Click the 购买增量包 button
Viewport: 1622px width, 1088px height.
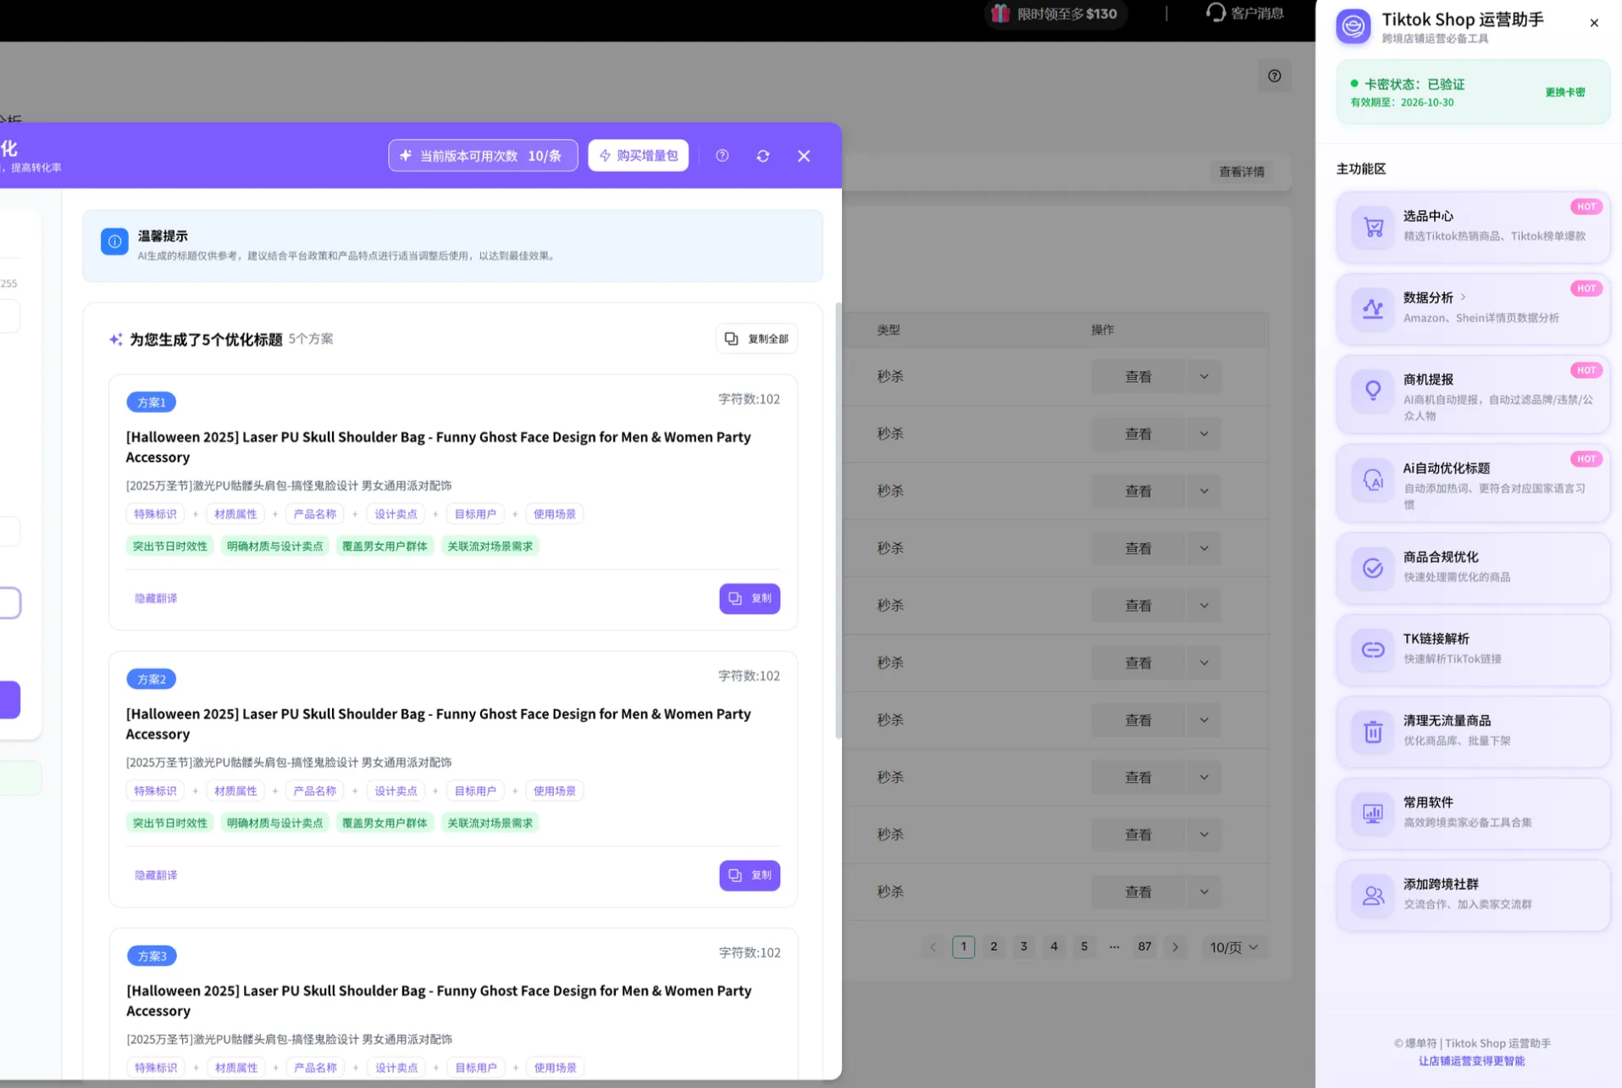click(639, 156)
